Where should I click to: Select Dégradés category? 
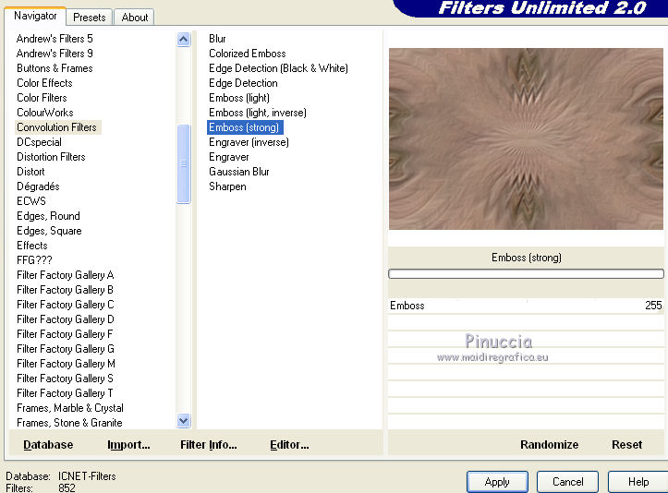(38, 186)
